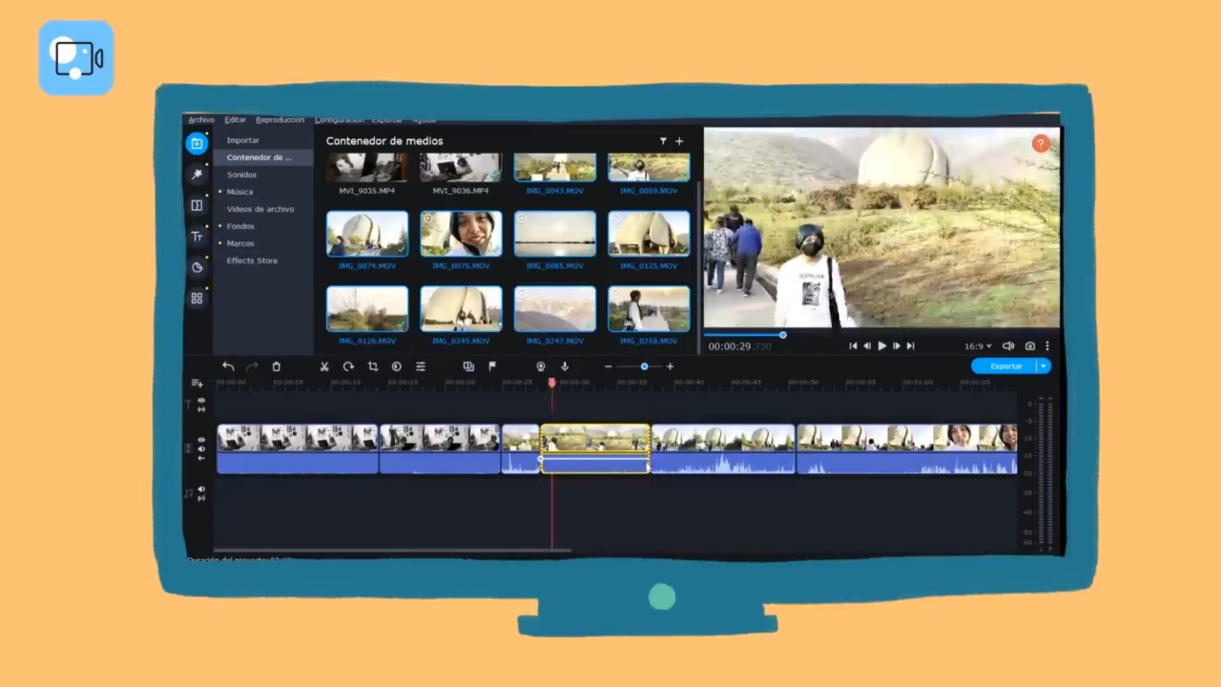
Task: Open clip properties sliders icon
Action: click(x=420, y=366)
